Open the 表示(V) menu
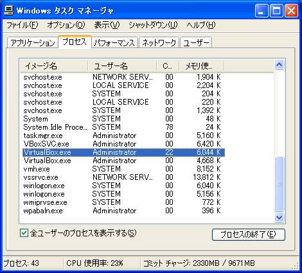This screenshot has width=302, height=273. (107, 25)
